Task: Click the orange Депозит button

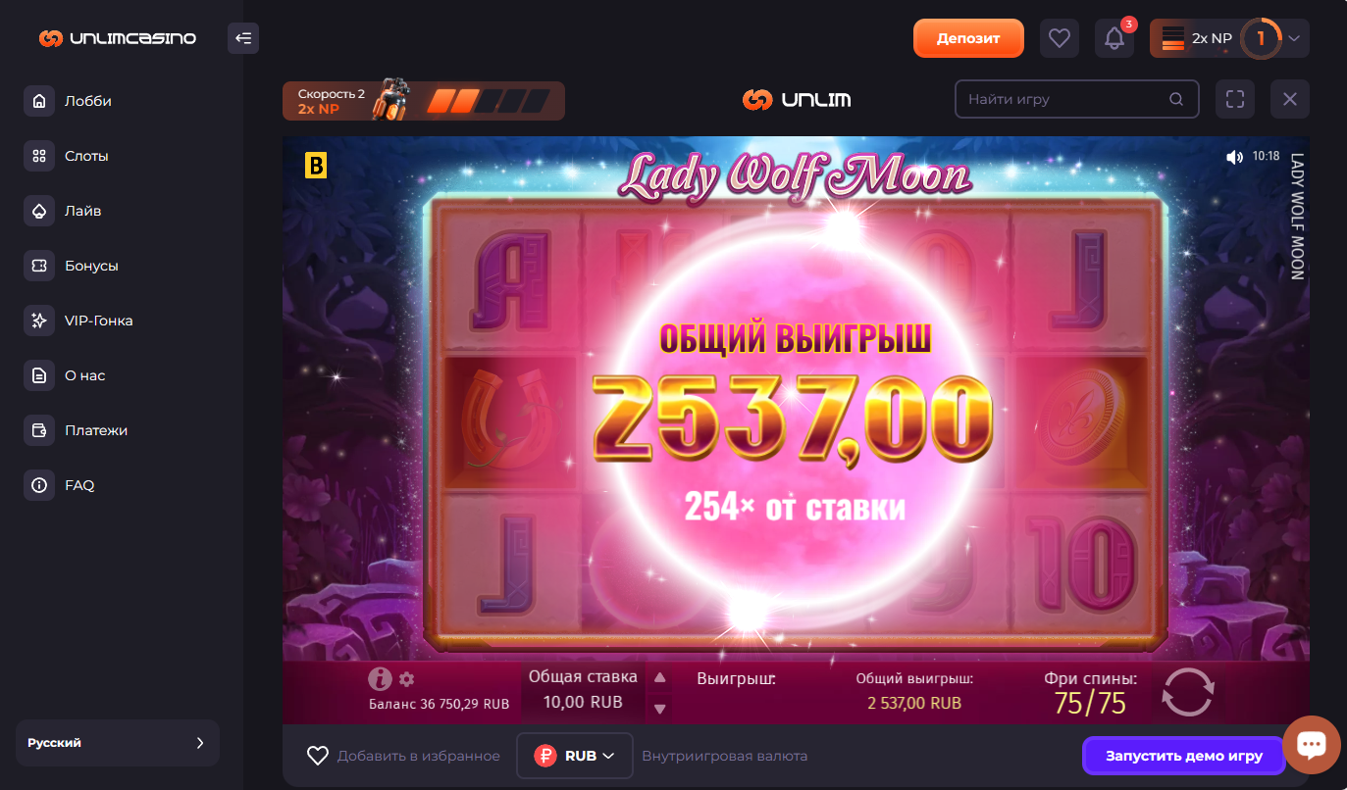Action: pyautogui.click(x=968, y=38)
